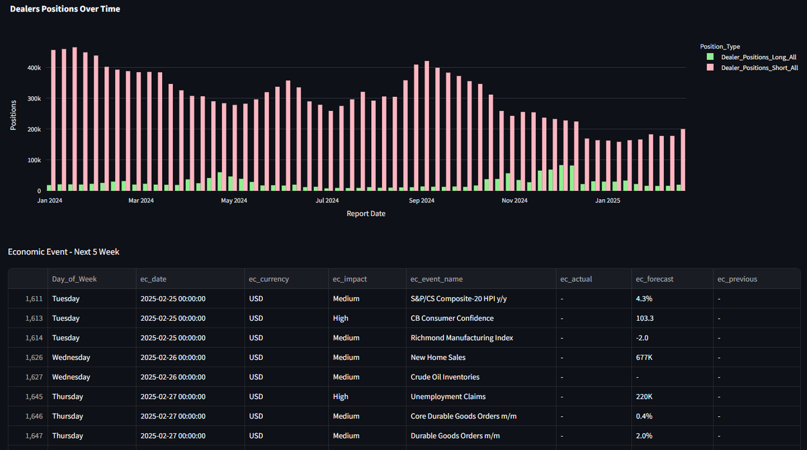Screen dimensions: 807x450
Task: Select row index 1,646
Action: pos(28,416)
